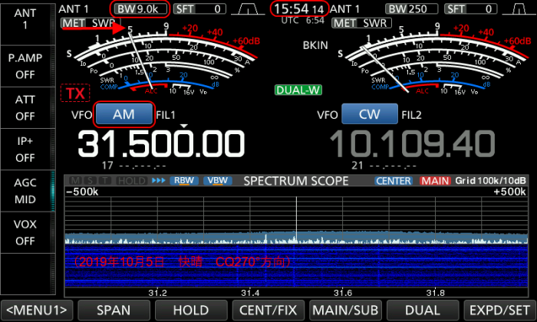Tap the RBW indicator on the scope
This screenshot has width=537, height=322.
point(184,181)
